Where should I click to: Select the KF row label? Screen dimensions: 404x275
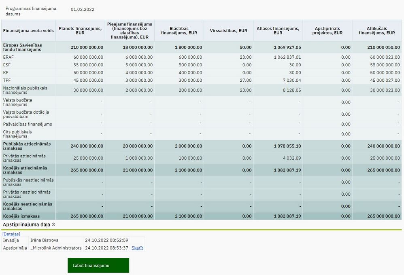pyautogui.click(x=6, y=73)
